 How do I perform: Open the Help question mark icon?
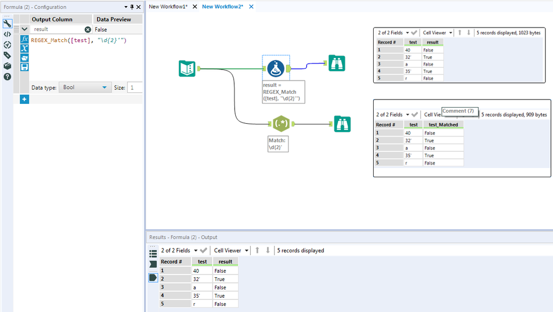click(7, 77)
